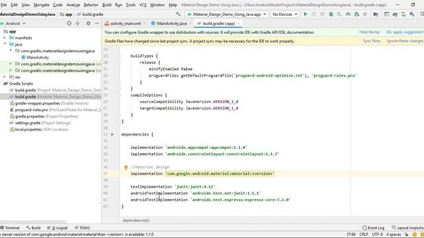Viewport: 424px width, 238px height.
Task: Open the 4 spaces indent setting
Action: pyautogui.click(x=394, y=234)
